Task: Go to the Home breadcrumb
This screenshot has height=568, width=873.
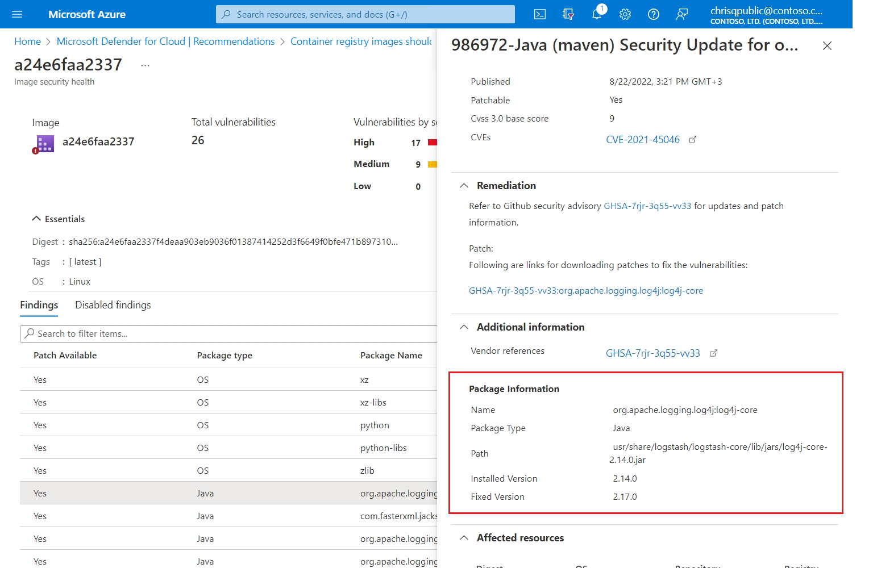Action: point(27,41)
